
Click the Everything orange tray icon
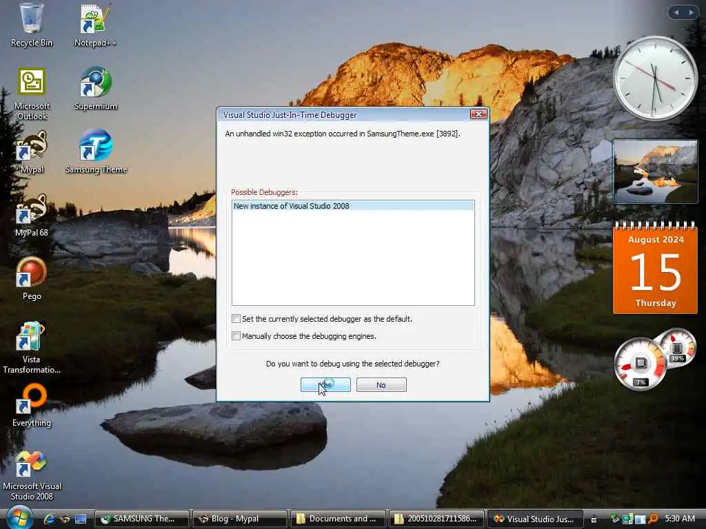[x=654, y=519]
